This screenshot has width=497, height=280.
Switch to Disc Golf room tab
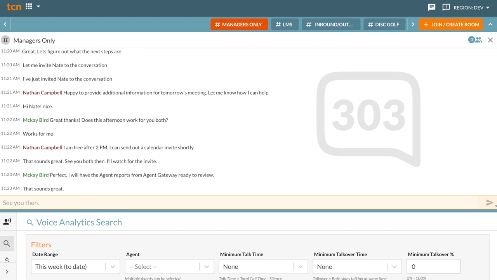pyautogui.click(x=384, y=24)
